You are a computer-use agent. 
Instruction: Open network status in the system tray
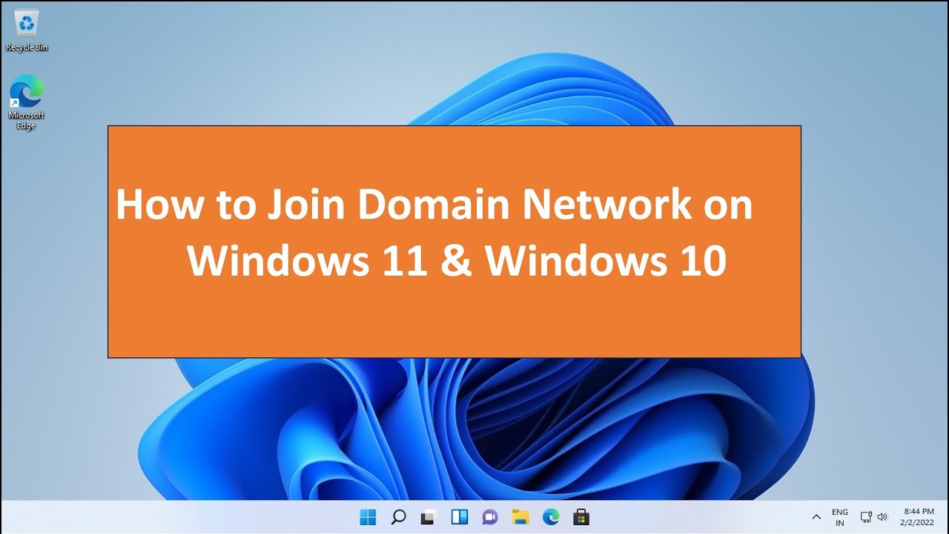click(x=866, y=517)
